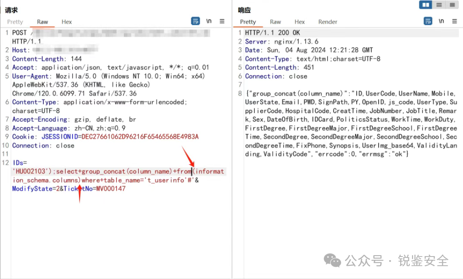The width and height of the screenshot is (463, 279).
Task: Click request Content-Type x-www-form-urlencoded header
Action: click(x=100, y=106)
